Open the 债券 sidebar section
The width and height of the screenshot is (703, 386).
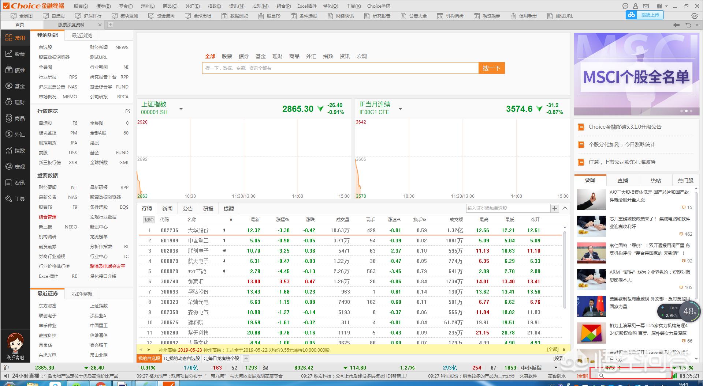15,70
